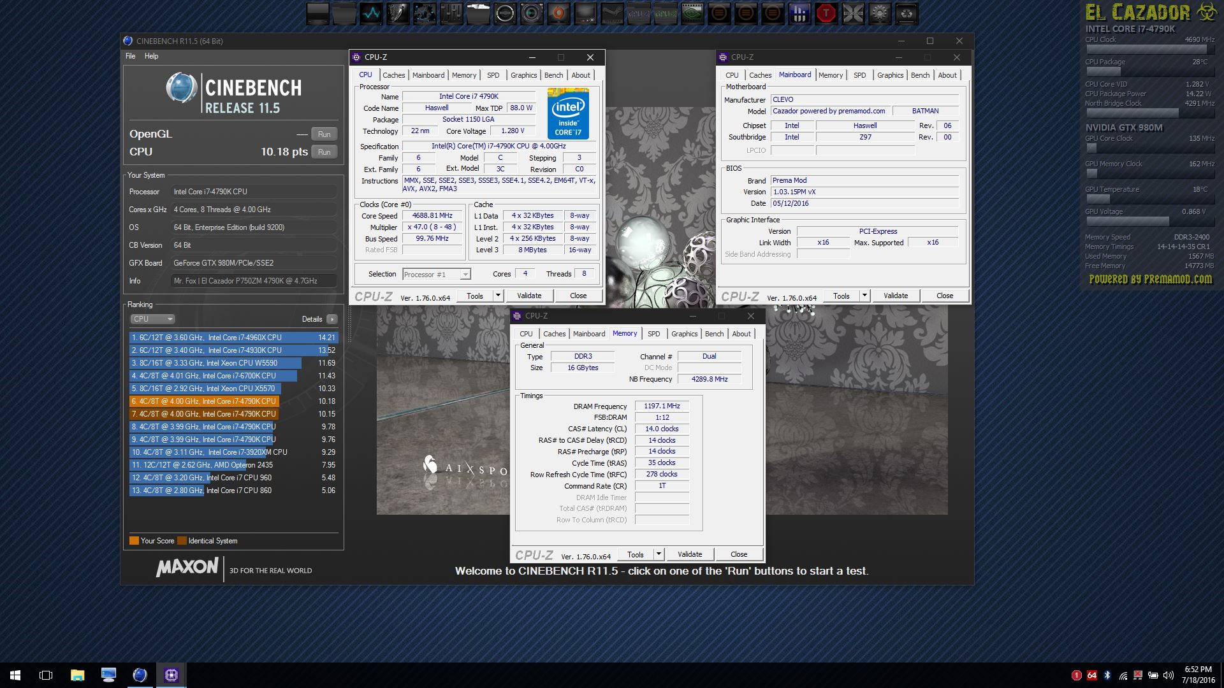Switch to Caches tab in CPU window
Viewport: 1224px width, 688px height.
point(393,75)
